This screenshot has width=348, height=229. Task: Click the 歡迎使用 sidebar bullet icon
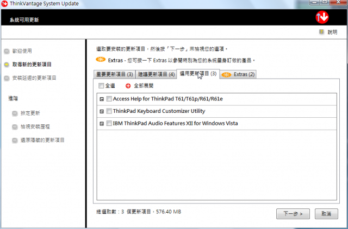click(x=7, y=51)
